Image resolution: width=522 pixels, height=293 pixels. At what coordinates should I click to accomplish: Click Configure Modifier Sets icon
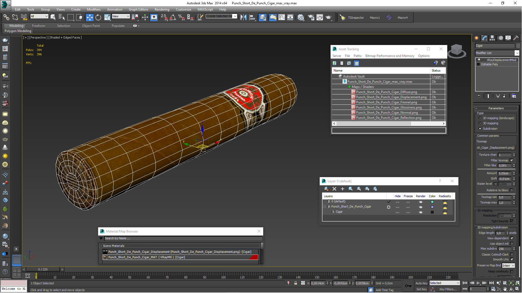coord(514,96)
